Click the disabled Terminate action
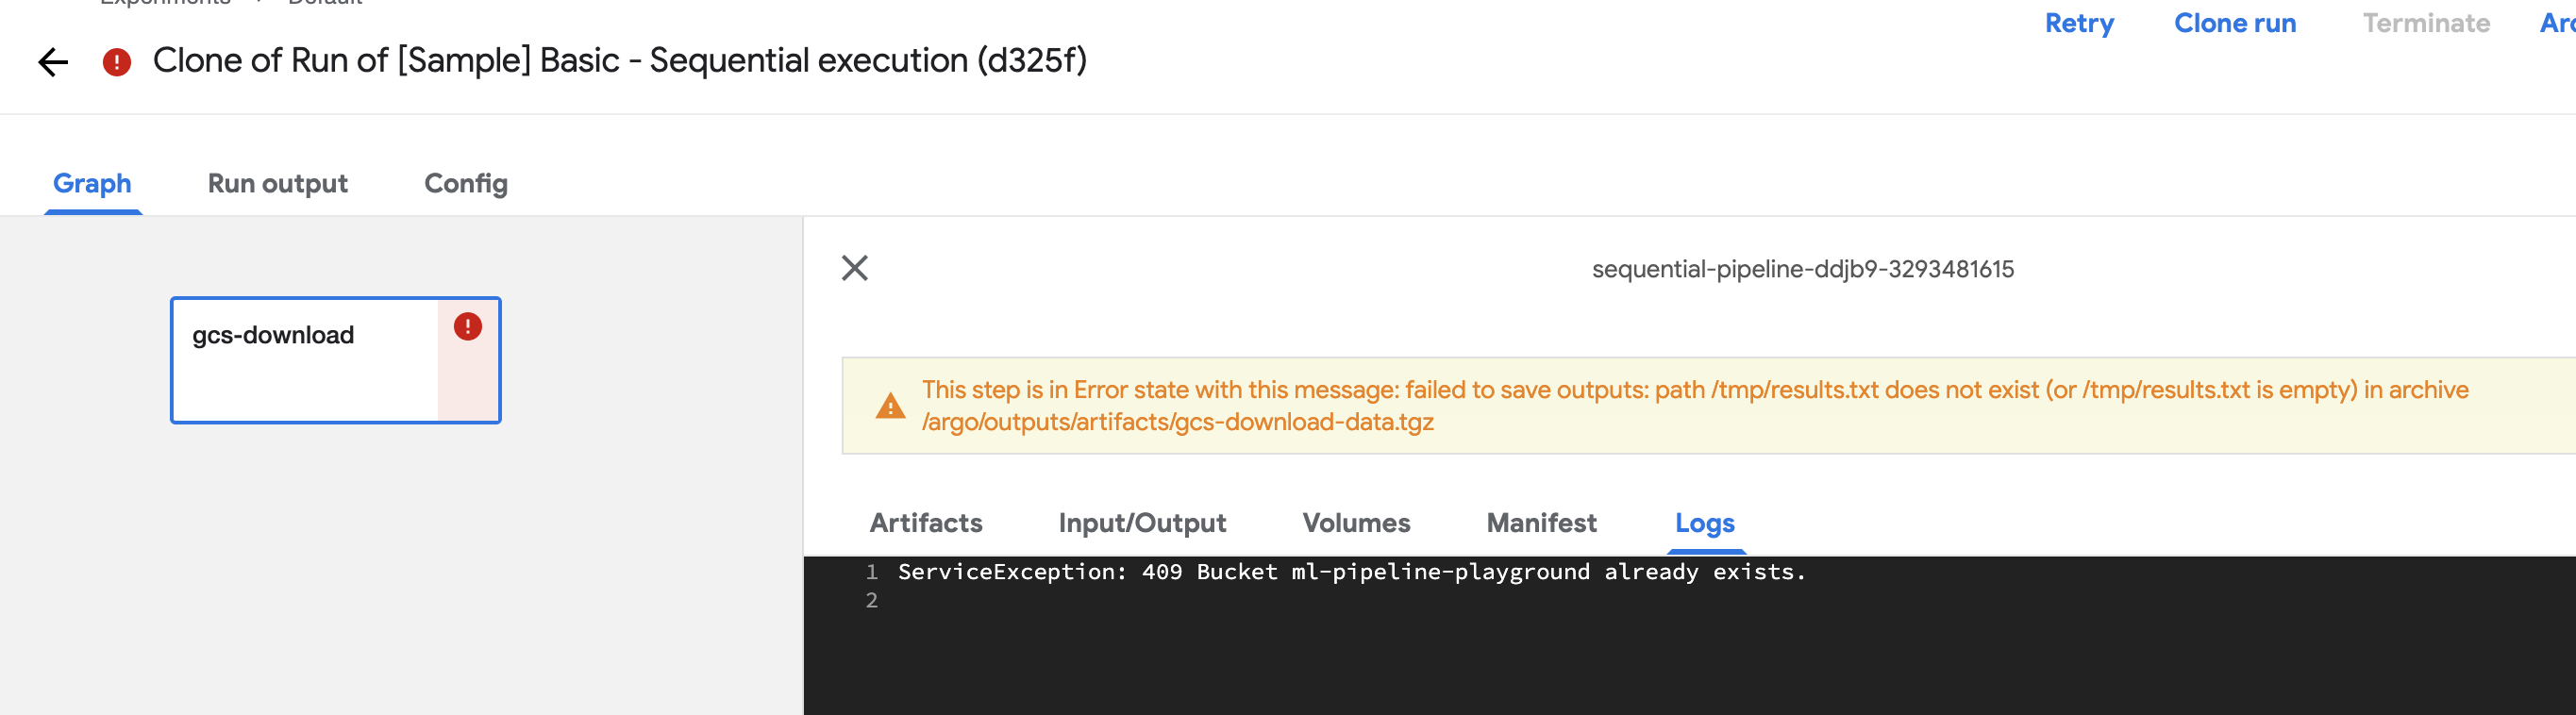 [2426, 22]
